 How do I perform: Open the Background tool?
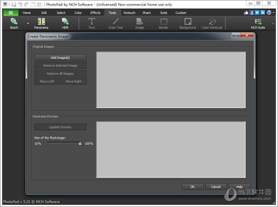click(x=188, y=23)
